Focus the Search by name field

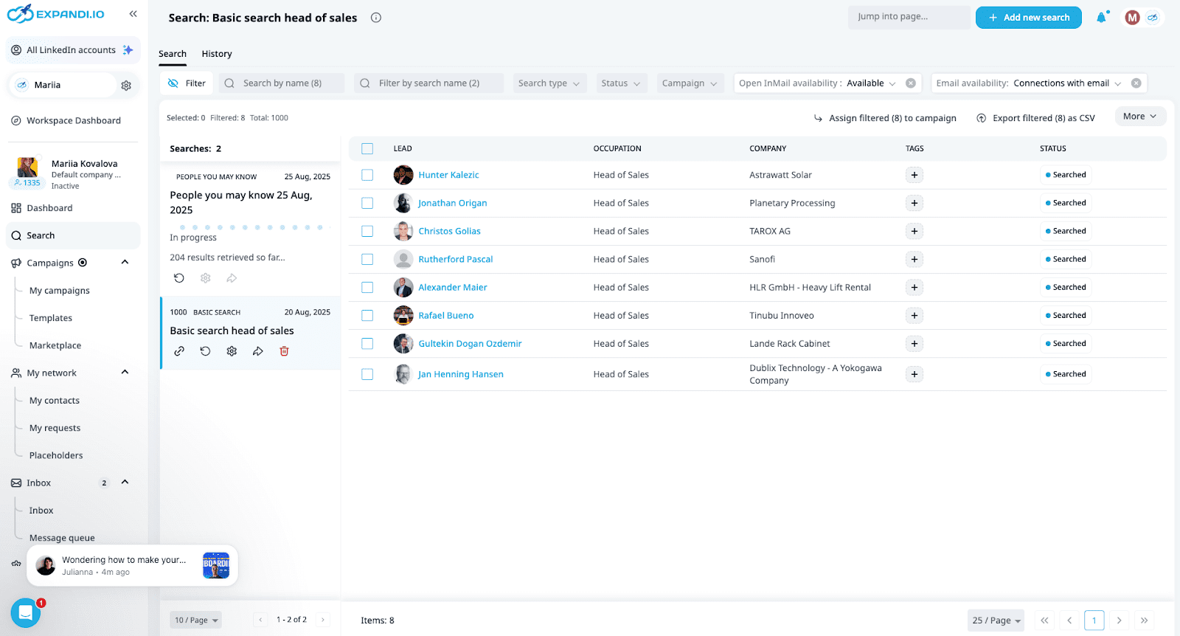click(x=282, y=83)
